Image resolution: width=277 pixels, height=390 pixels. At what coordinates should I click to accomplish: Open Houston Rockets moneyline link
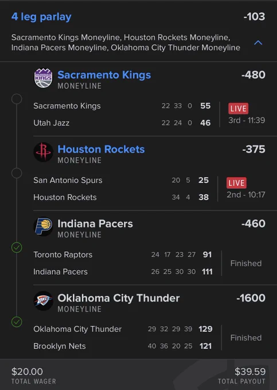coord(101,149)
